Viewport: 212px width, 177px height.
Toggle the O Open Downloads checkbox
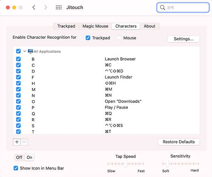point(18,101)
